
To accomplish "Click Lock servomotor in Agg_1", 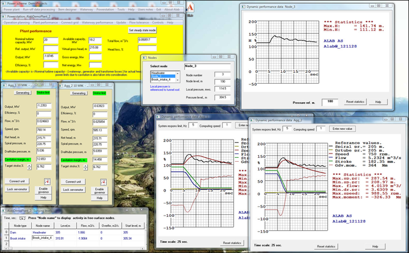I will [x=17, y=189].
